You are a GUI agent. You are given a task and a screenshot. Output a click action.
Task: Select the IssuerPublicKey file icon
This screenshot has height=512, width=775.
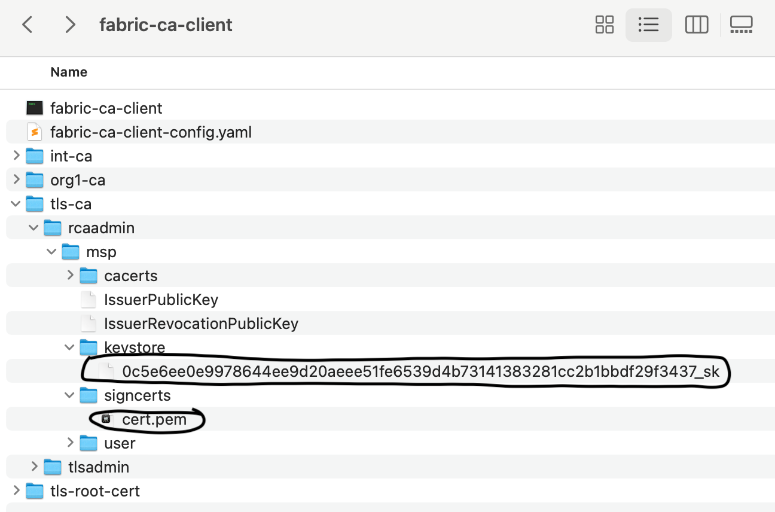(x=89, y=300)
